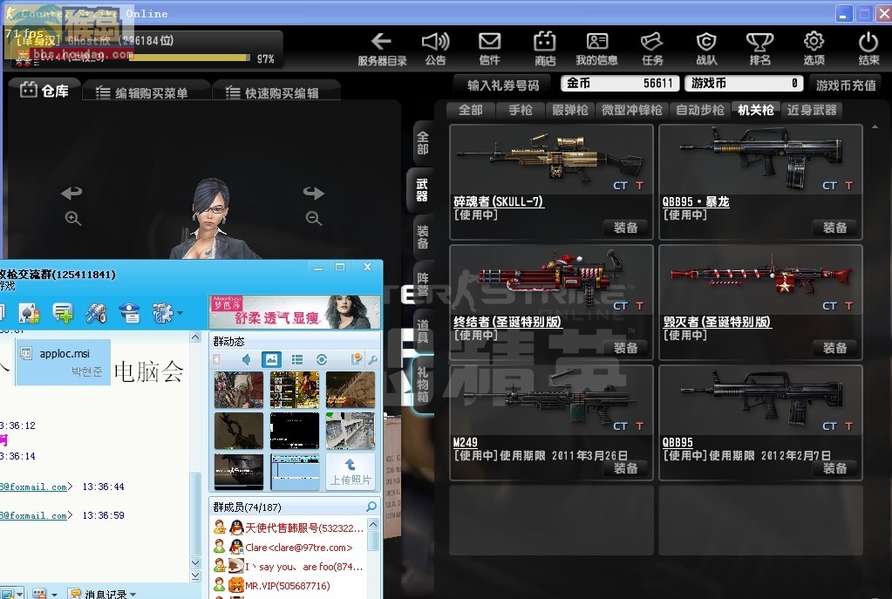Open the 选项 options gear icon

814,41
